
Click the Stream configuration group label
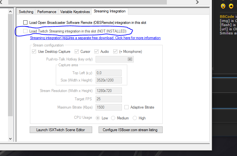tap(48, 45)
